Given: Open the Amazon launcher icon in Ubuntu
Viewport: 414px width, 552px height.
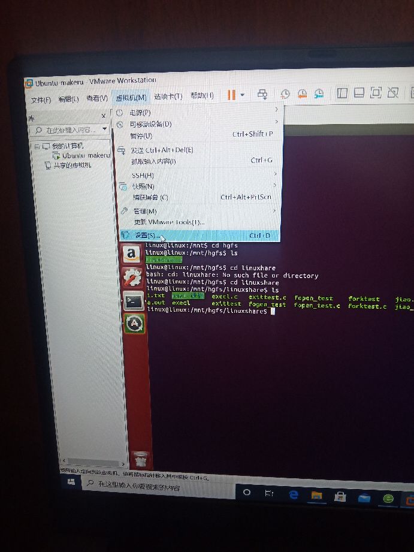Looking at the screenshot, I should click(132, 254).
